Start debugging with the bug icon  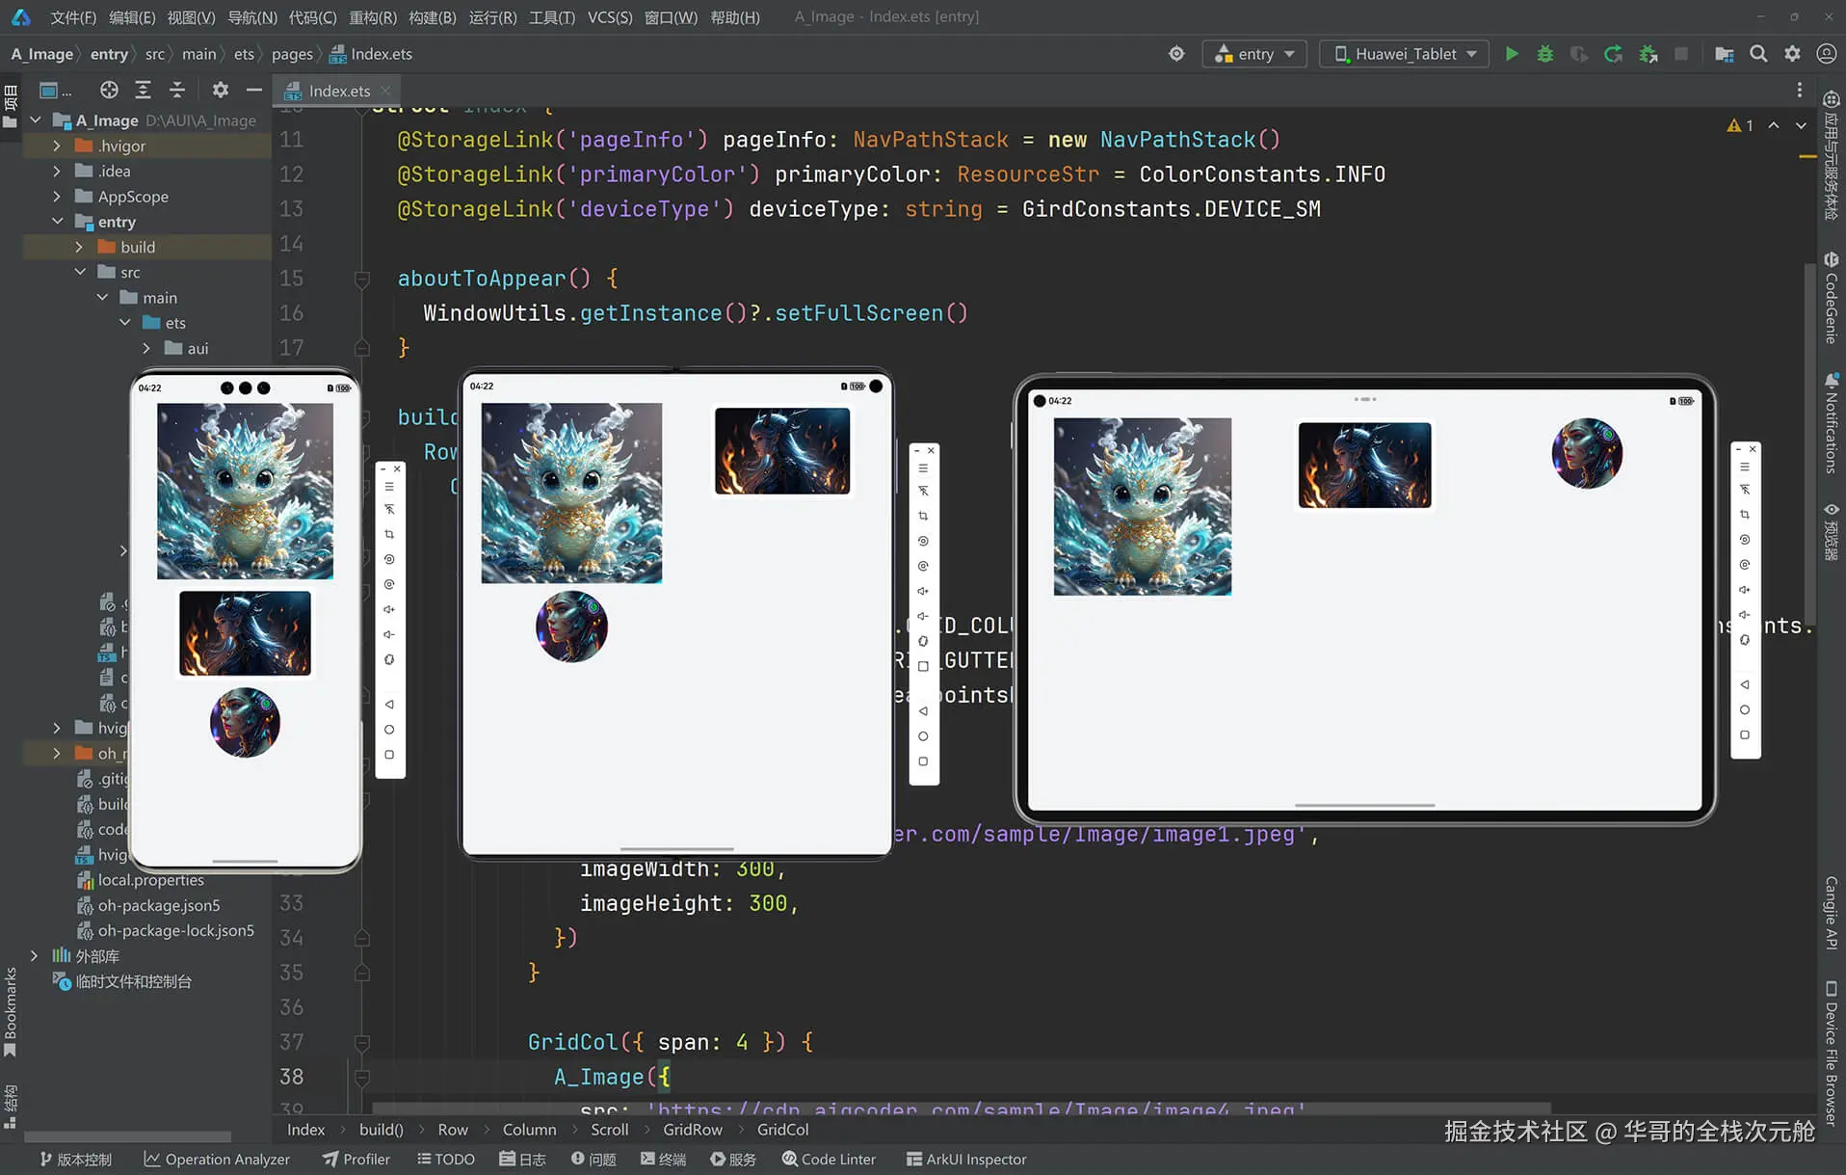1545,54
